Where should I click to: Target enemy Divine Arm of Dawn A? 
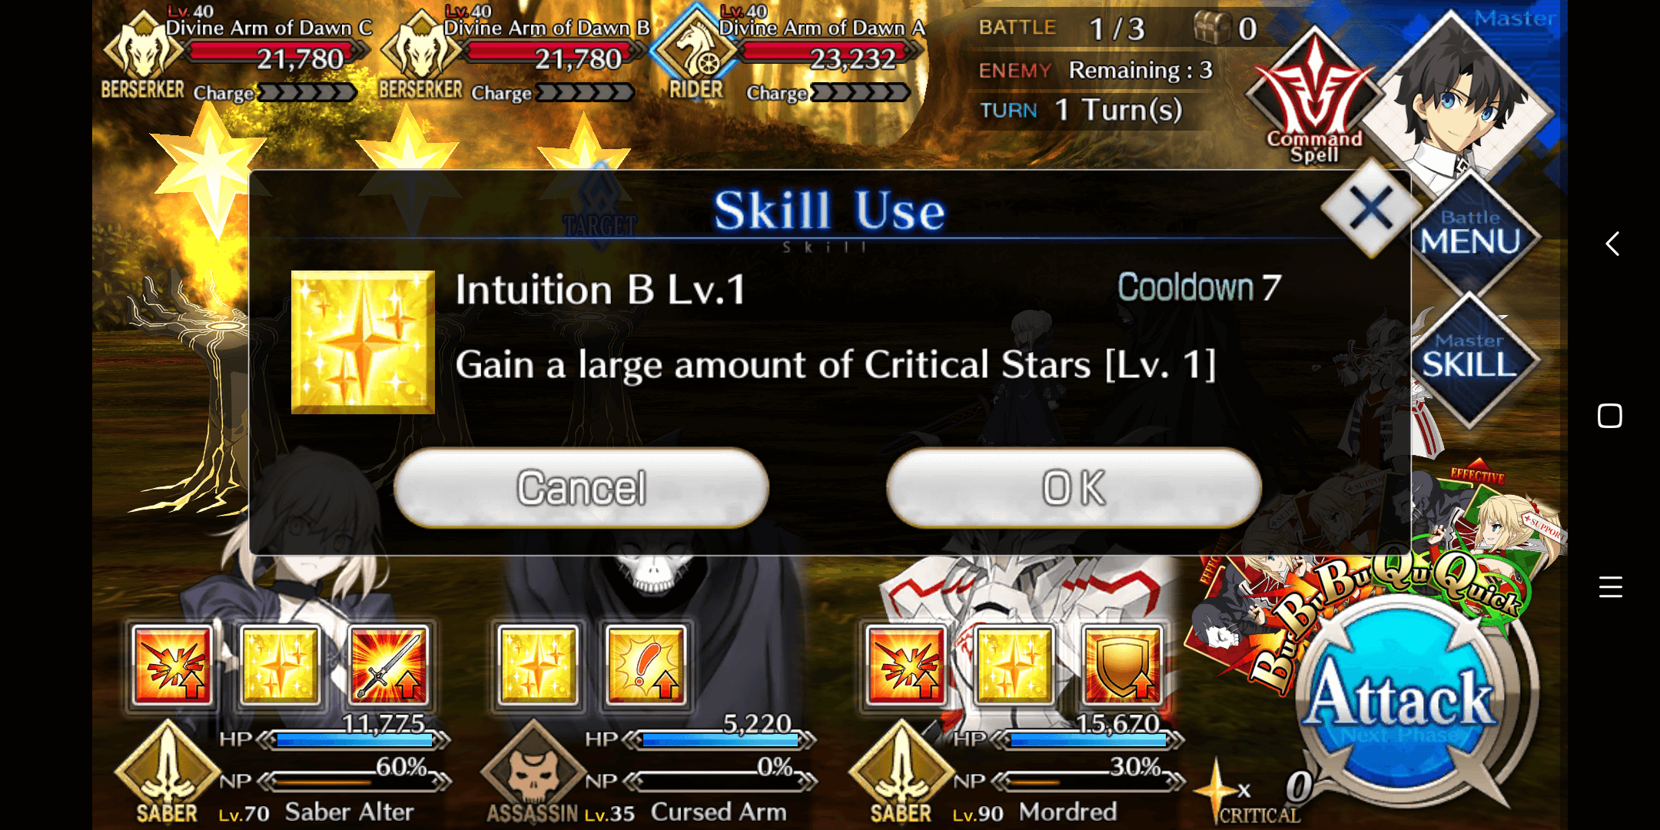point(790,55)
